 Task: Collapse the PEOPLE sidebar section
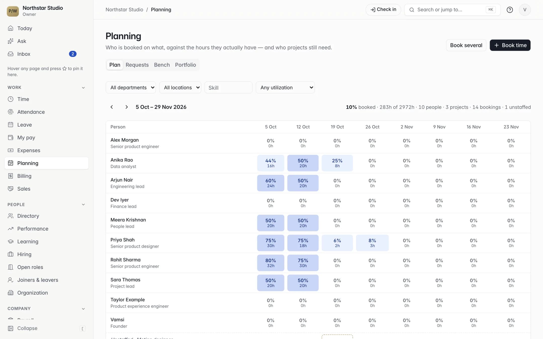83,204
